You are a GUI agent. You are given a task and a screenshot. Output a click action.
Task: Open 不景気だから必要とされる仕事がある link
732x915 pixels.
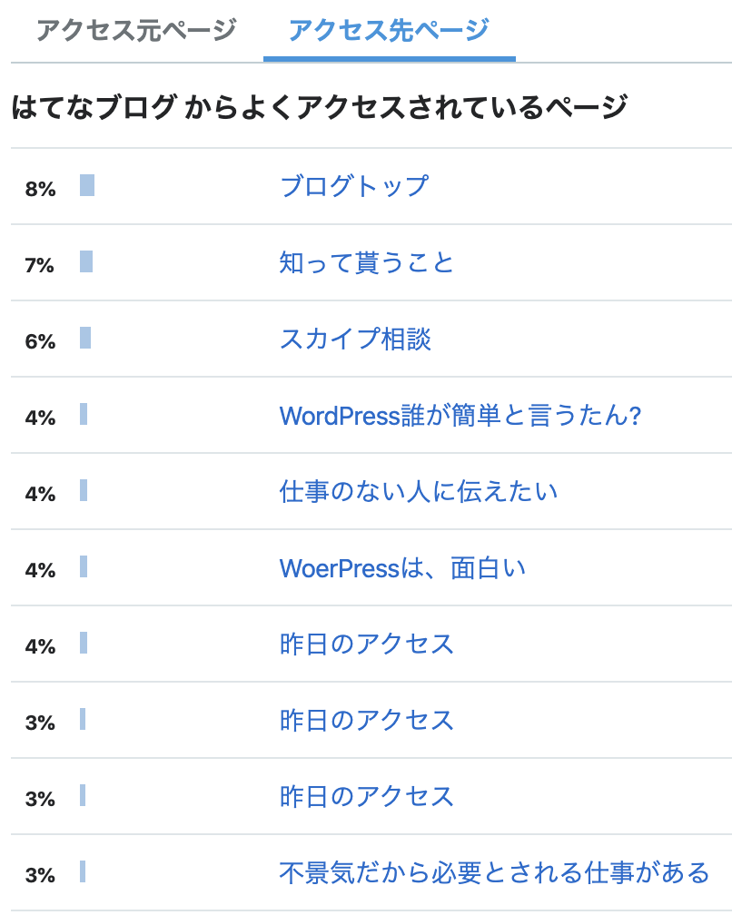coord(494,873)
